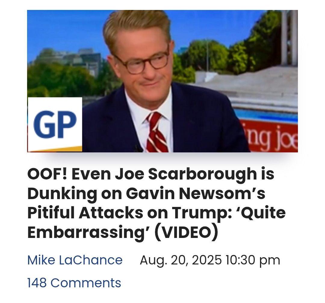Visit author Mike LaChance's page
Screen dimensions: 325x303
pyautogui.click(x=75, y=260)
